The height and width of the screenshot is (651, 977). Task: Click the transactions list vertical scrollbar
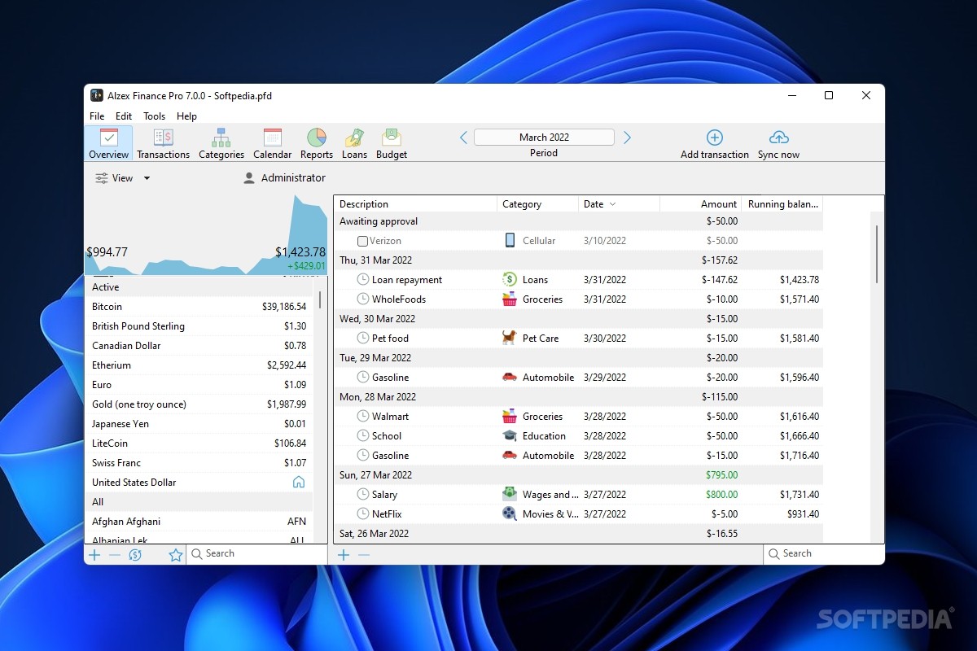click(x=877, y=254)
